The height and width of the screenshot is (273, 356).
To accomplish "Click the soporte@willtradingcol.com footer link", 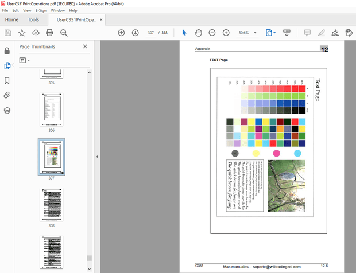I will tap(277, 267).
